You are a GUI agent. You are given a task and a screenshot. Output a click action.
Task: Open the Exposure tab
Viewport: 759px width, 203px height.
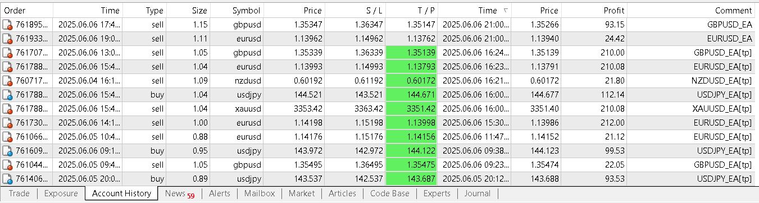pos(61,193)
